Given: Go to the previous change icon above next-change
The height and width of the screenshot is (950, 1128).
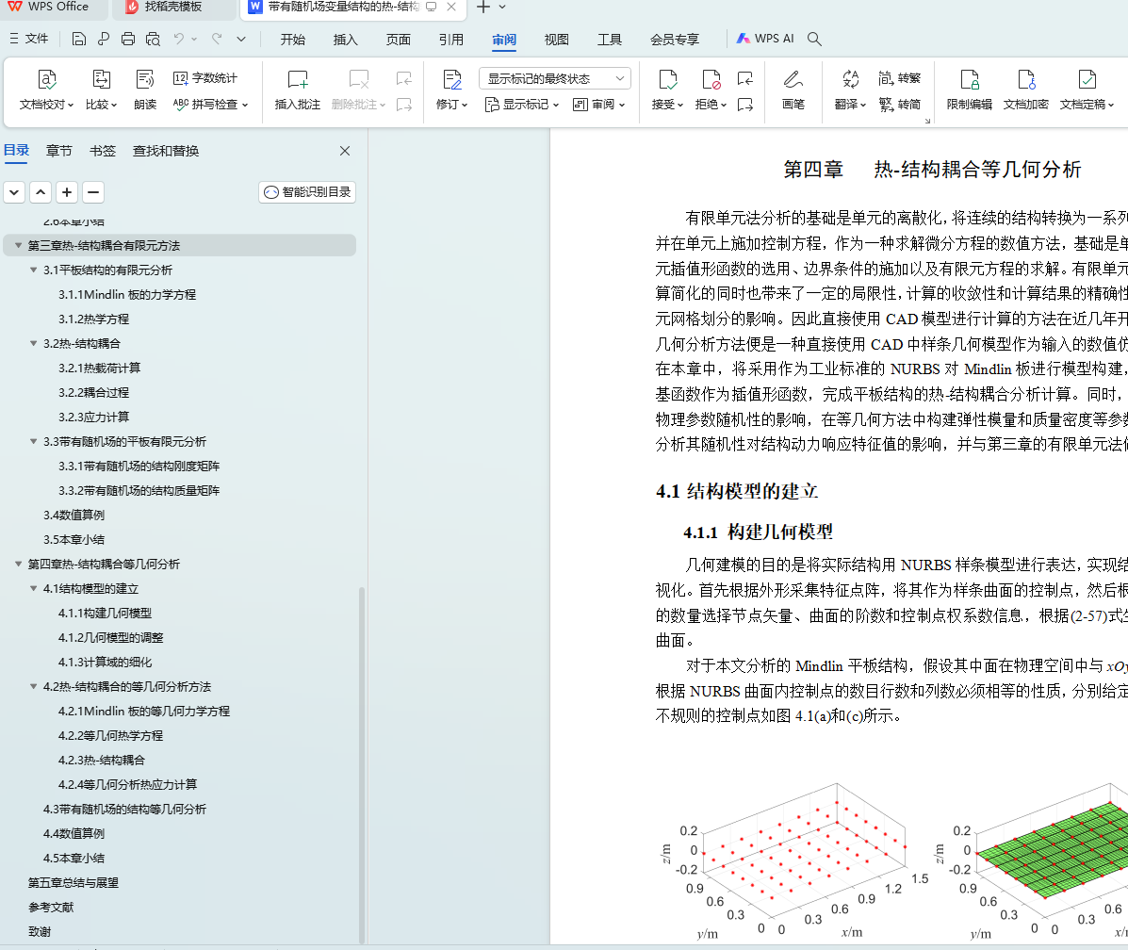Looking at the screenshot, I should coord(745,77).
